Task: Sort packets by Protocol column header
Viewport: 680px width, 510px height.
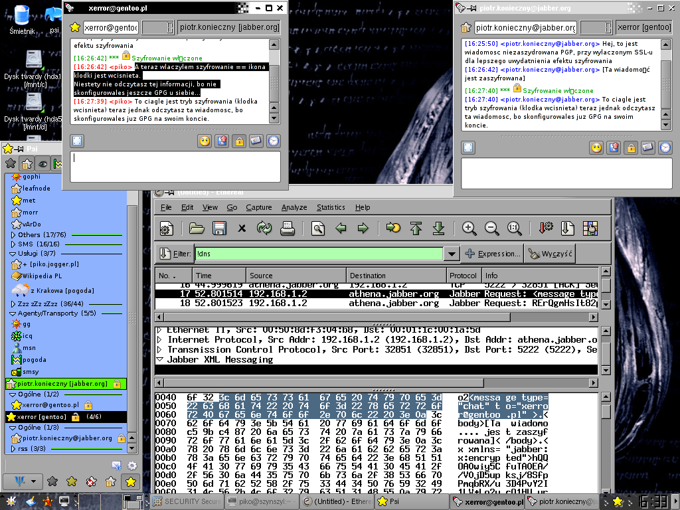Action: [x=463, y=276]
